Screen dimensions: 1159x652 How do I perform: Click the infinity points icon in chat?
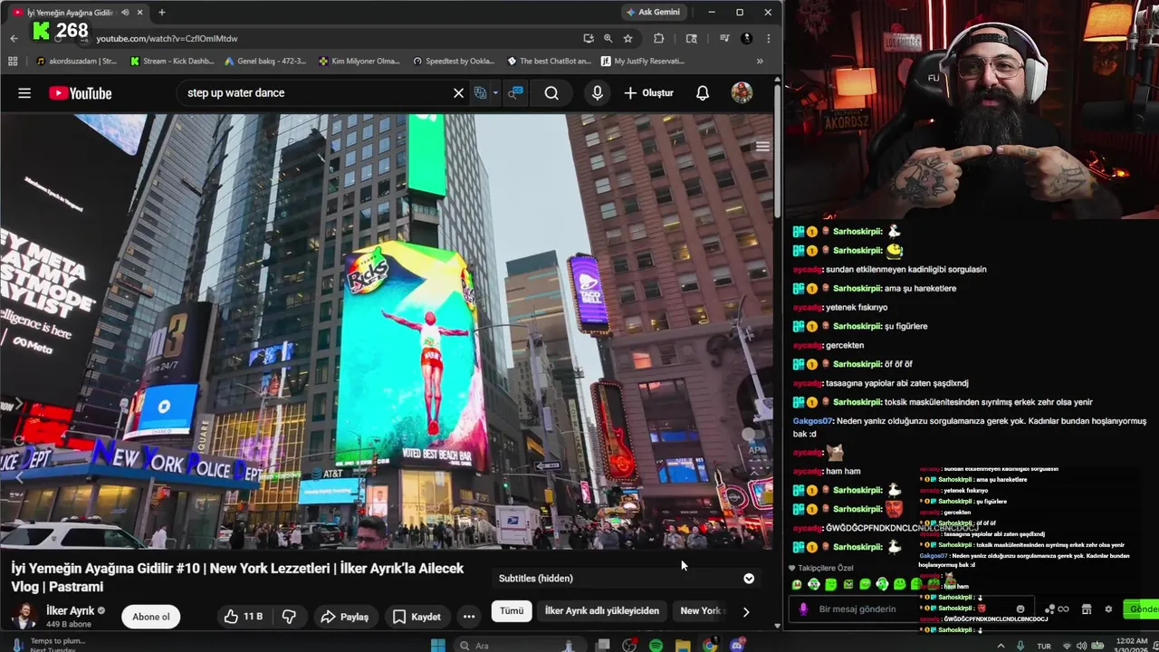tap(1063, 609)
